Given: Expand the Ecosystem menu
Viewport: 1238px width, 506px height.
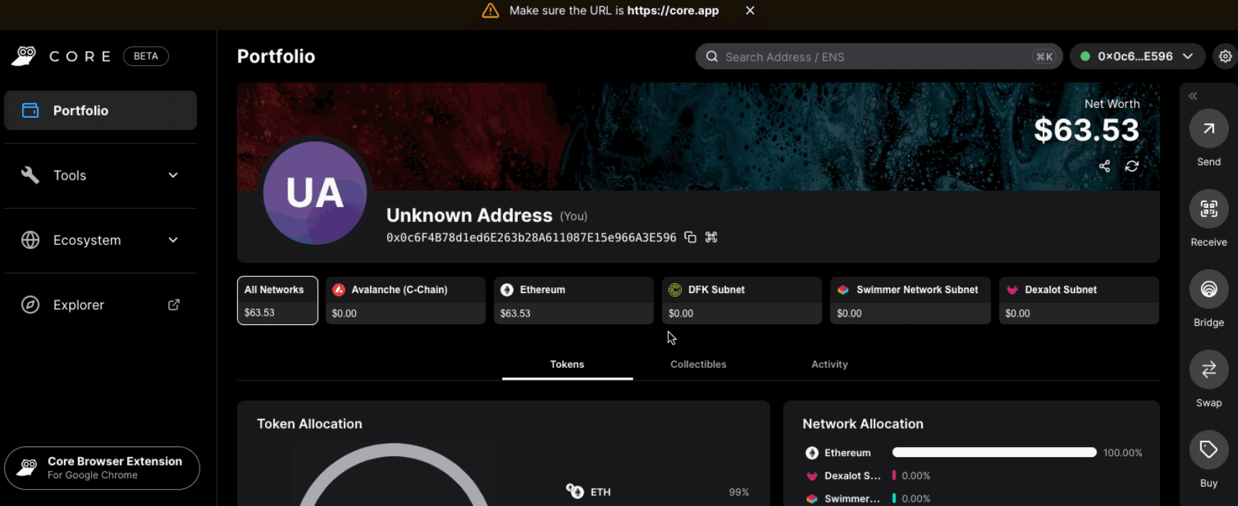Looking at the screenshot, I should pyautogui.click(x=101, y=240).
